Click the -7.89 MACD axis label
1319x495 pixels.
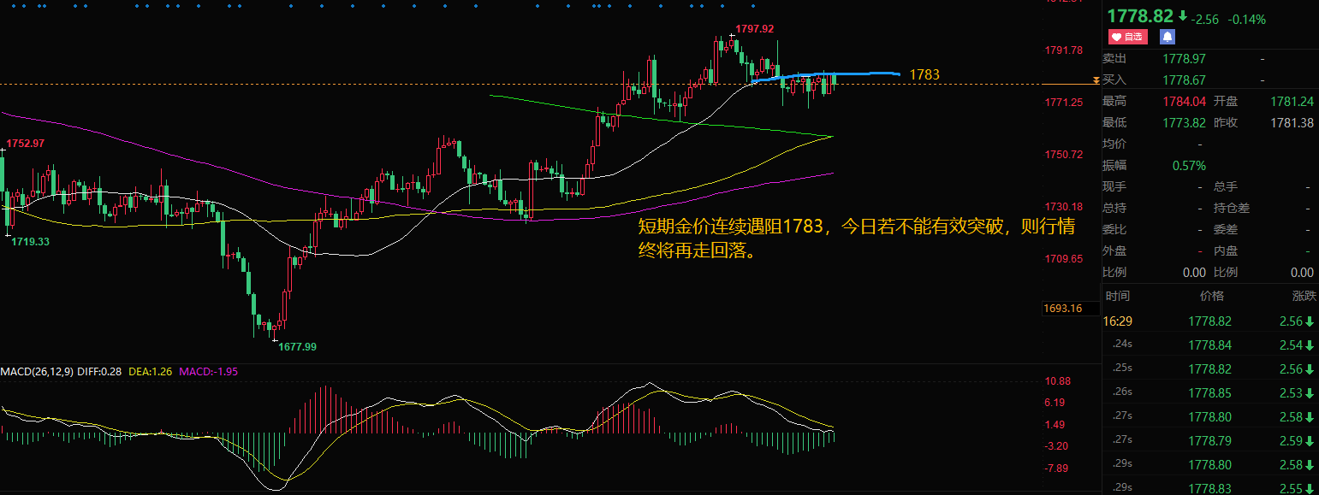[x=1057, y=468]
